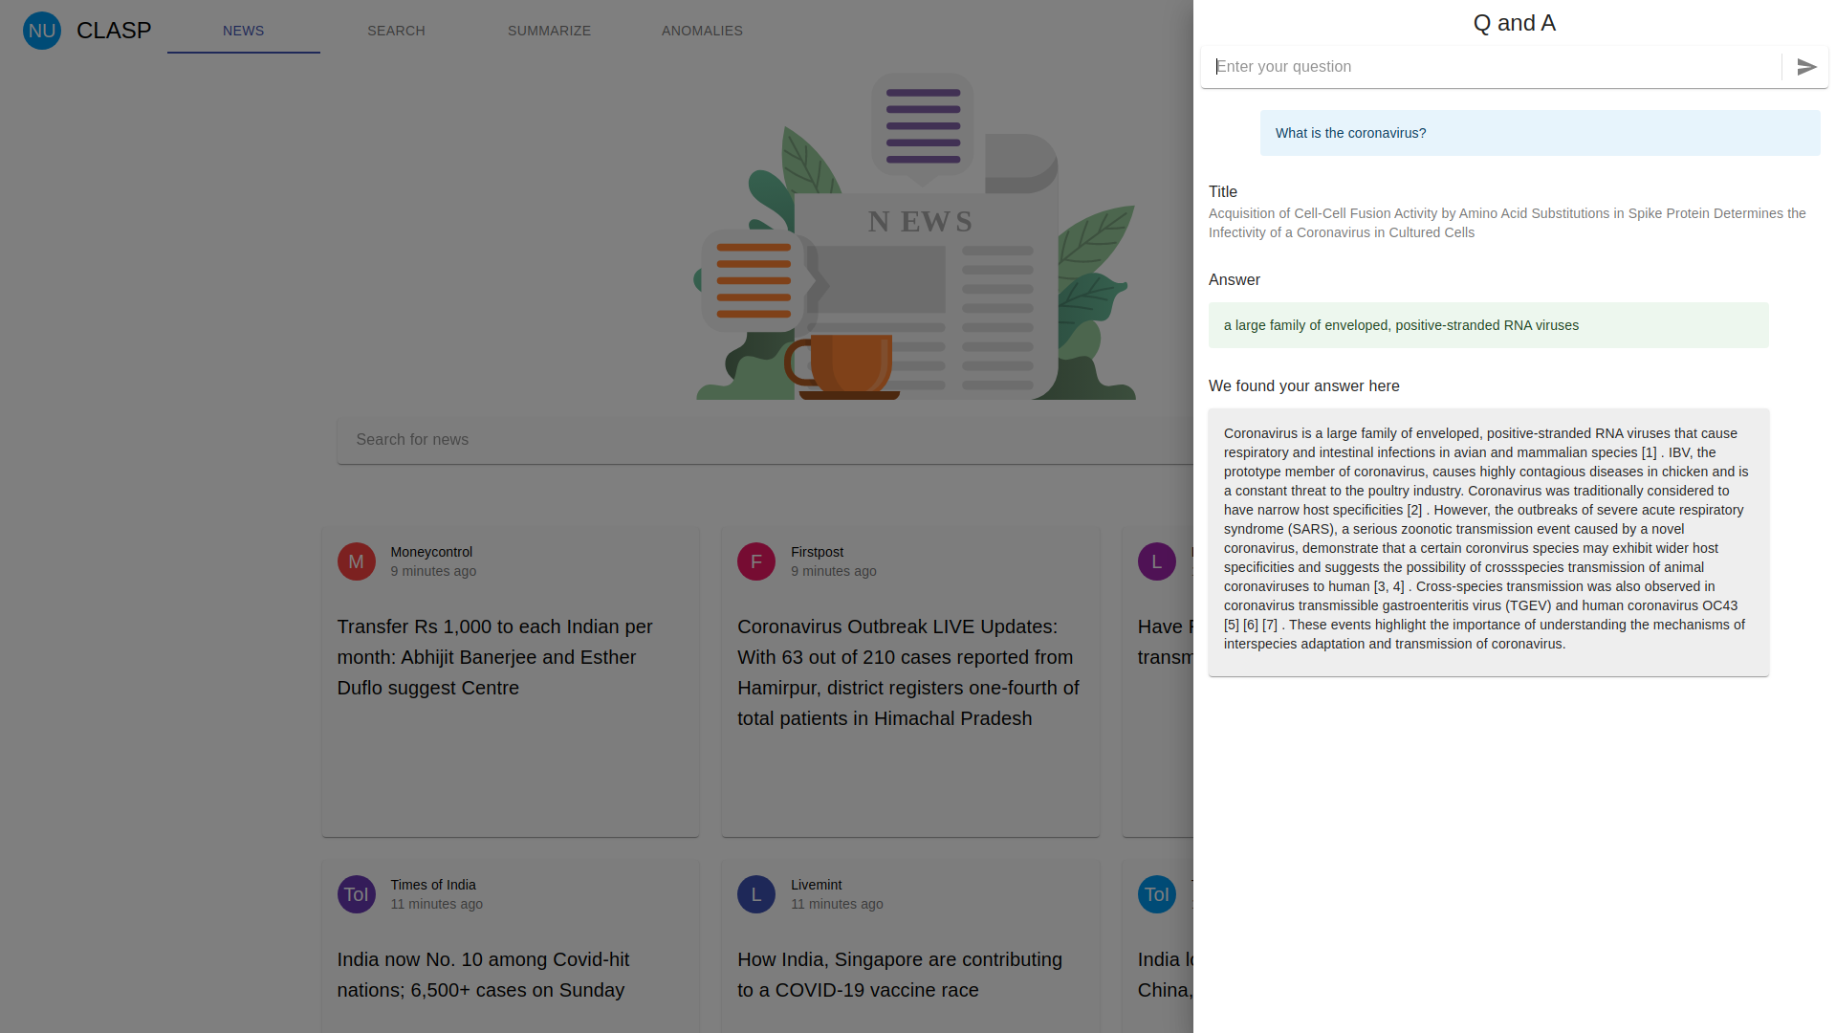Click the Times of India ToI avatar
The height and width of the screenshot is (1033, 1836).
click(356, 894)
